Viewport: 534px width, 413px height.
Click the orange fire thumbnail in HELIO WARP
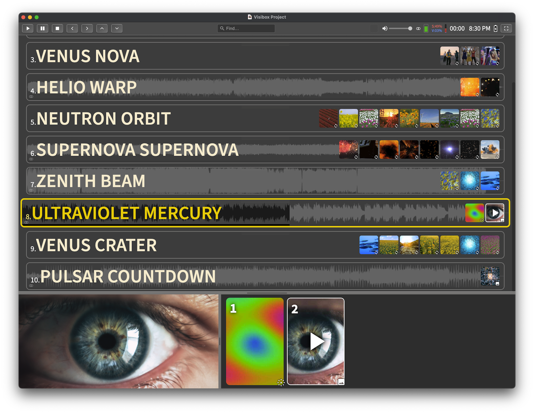pyautogui.click(x=470, y=87)
